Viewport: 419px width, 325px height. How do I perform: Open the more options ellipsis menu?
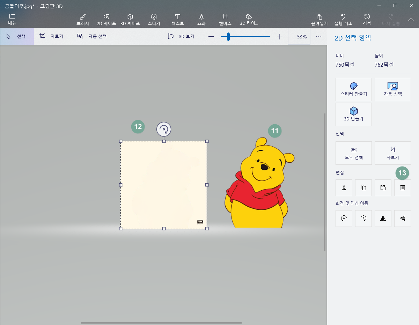(318, 37)
